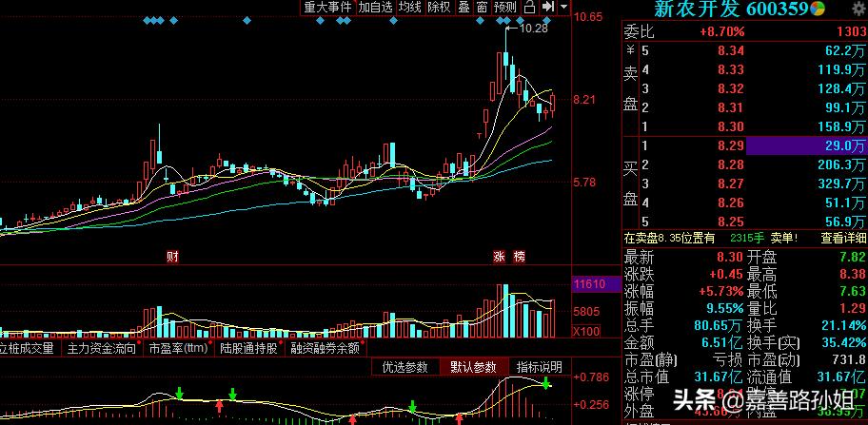
Task: Click the 叠 overlay toolbar button
Action: point(464,8)
